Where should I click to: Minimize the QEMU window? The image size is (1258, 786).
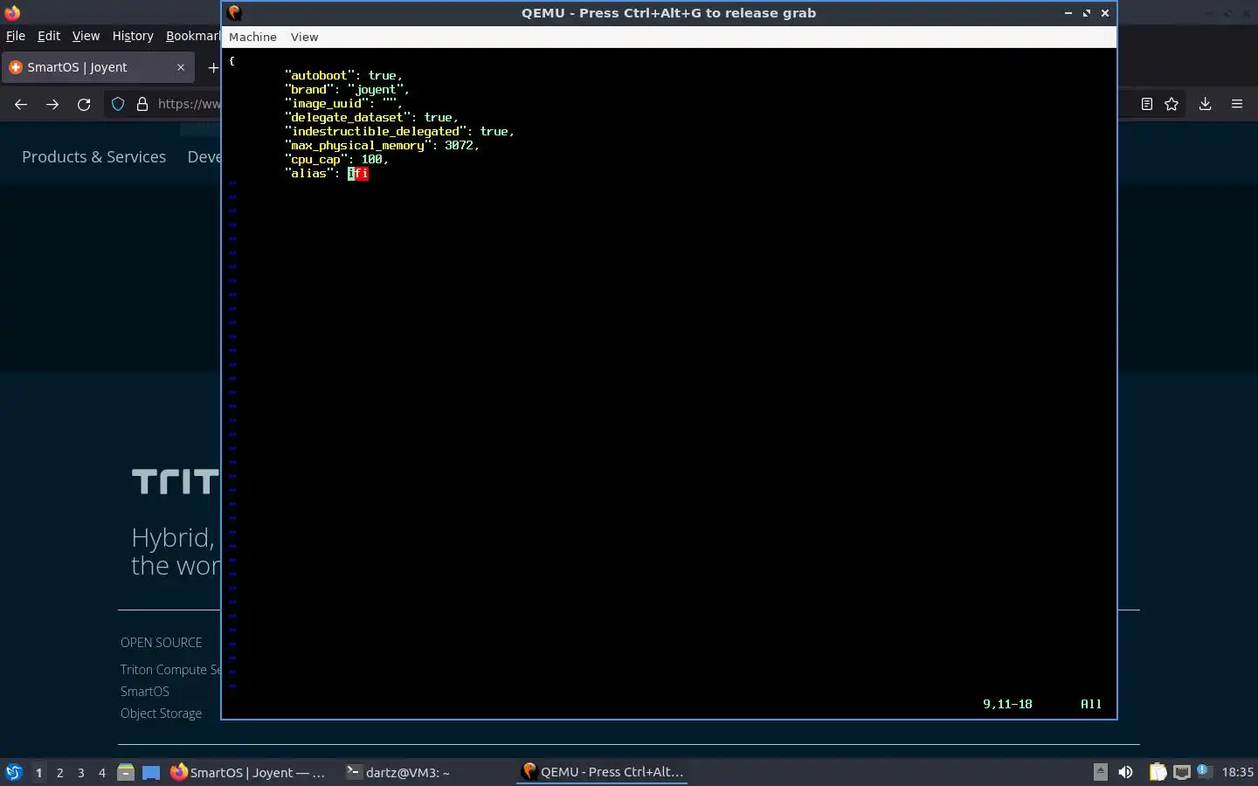[x=1068, y=13]
